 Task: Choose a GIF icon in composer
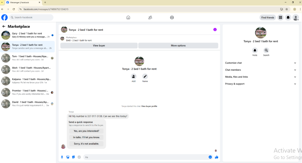point(79,157)
